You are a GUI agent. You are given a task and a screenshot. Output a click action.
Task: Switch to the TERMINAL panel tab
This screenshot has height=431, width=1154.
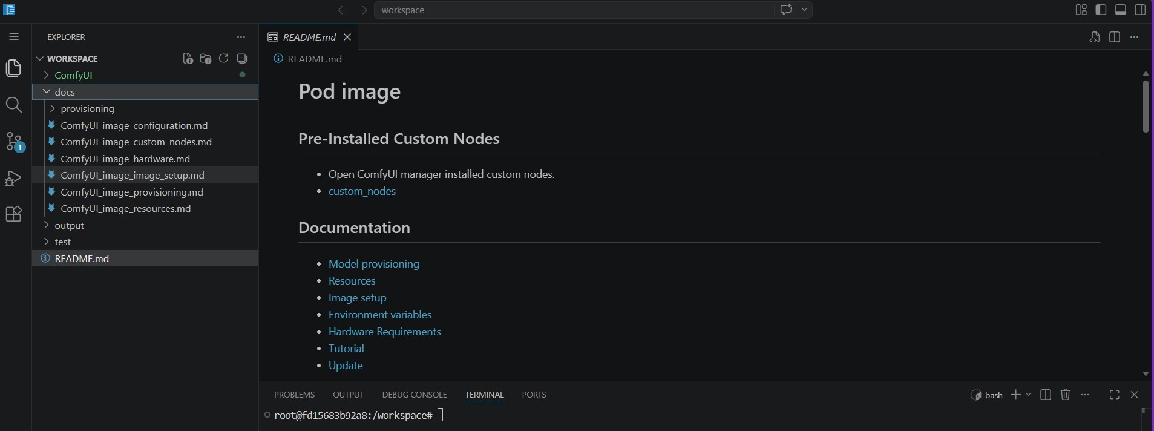coord(484,395)
